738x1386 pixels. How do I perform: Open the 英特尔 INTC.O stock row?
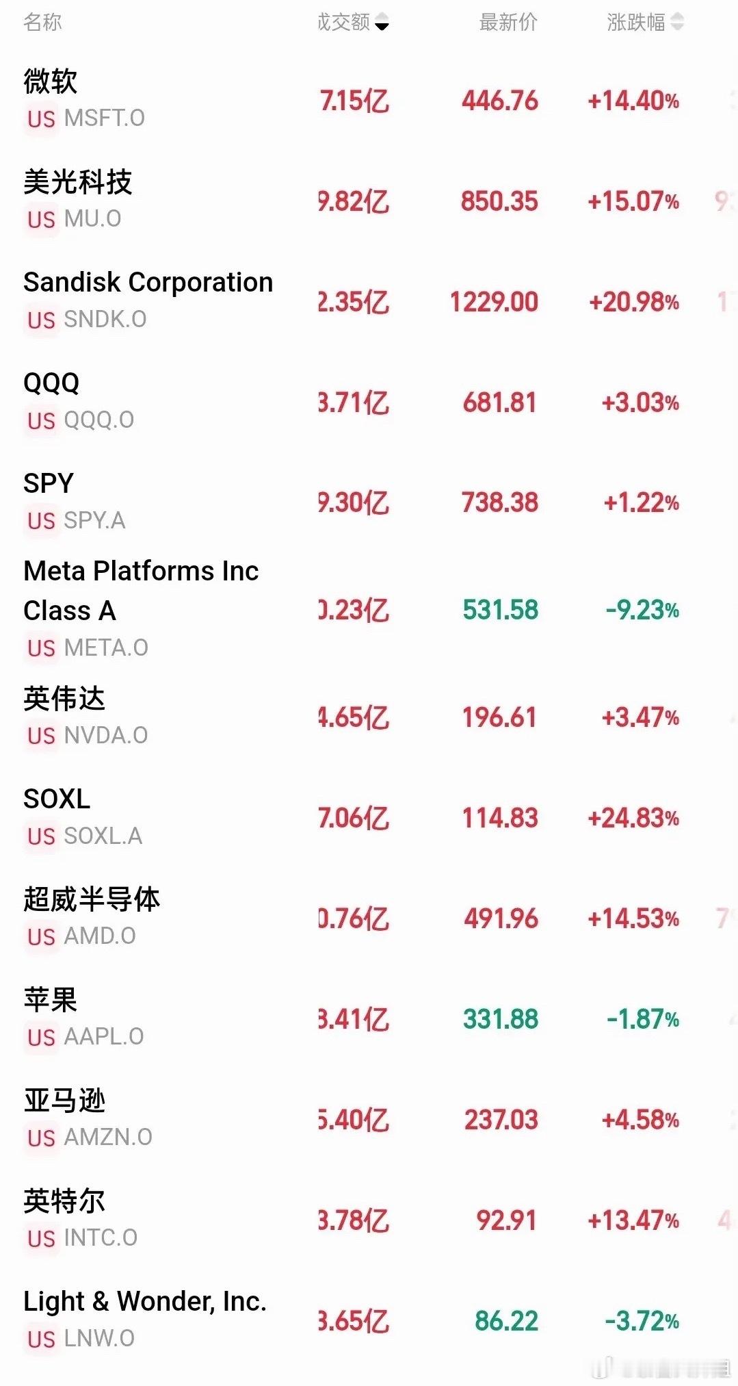click(369, 1220)
